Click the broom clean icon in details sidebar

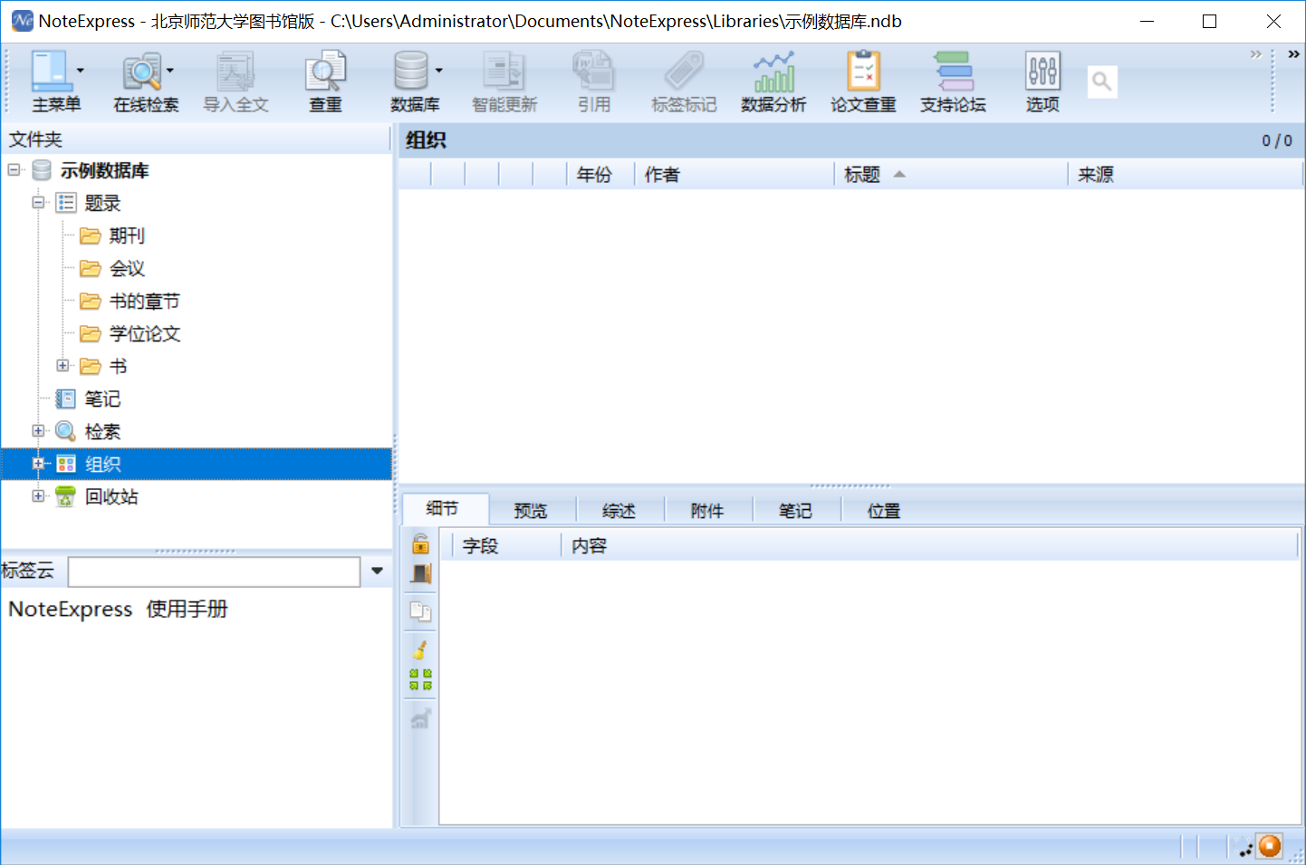[420, 649]
